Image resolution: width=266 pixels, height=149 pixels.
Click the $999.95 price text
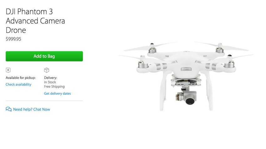(13, 39)
